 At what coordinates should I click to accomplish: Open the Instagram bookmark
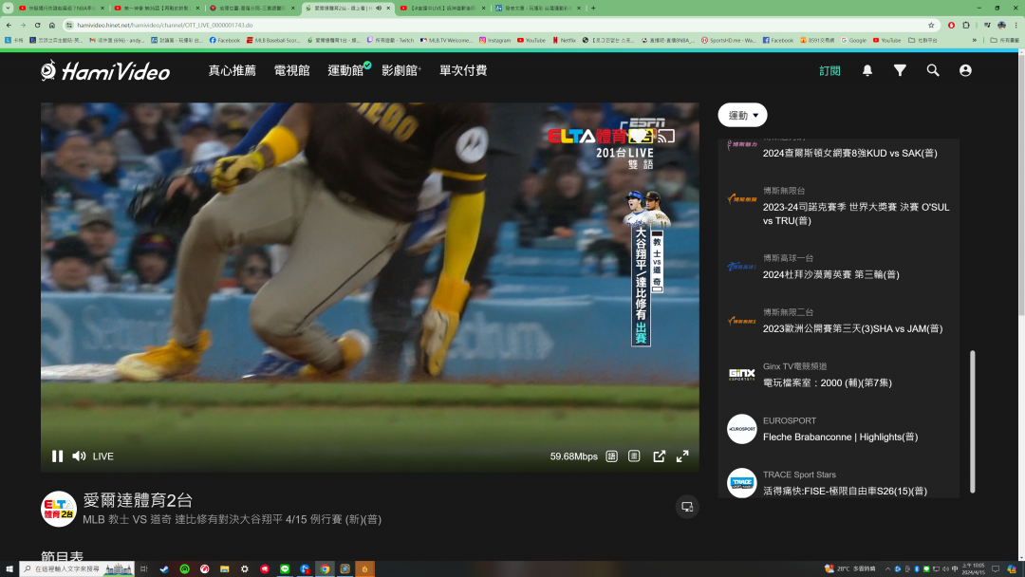tap(494, 40)
